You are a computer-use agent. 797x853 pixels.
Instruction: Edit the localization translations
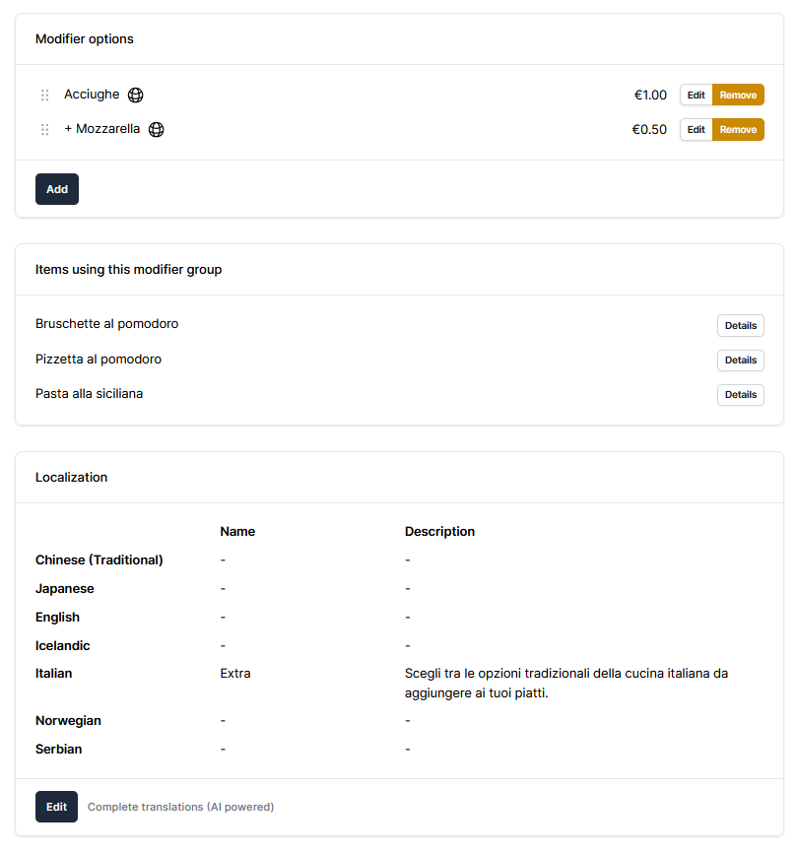(56, 807)
